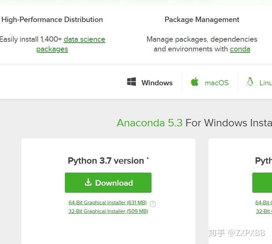The image size is (272, 244).
Task: Click the Linux penguin icon
Action: [250, 82]
